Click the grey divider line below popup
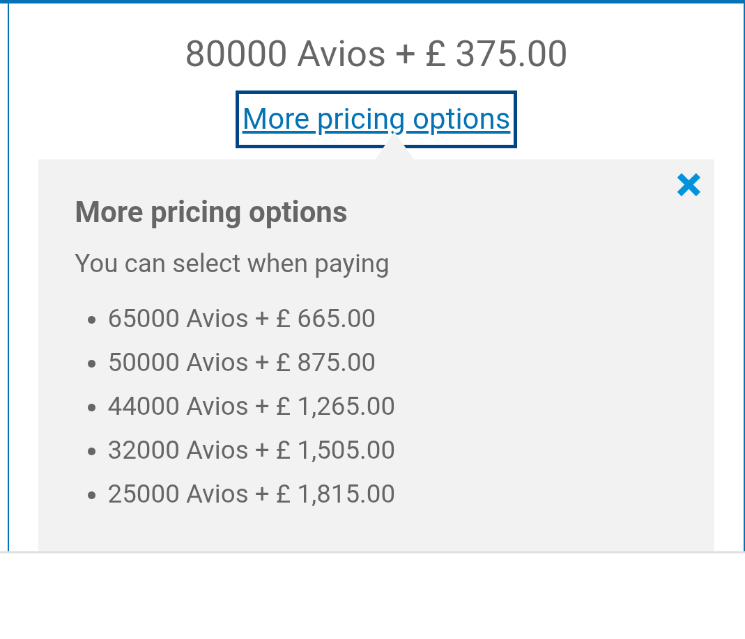The width and height of the screenshot is (745, 639). coord(372,552)
